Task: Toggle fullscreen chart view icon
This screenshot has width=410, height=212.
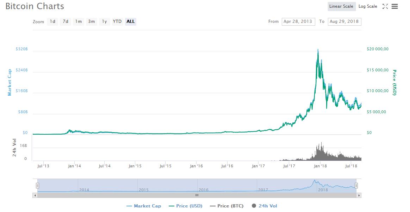Action: (385, 7)
